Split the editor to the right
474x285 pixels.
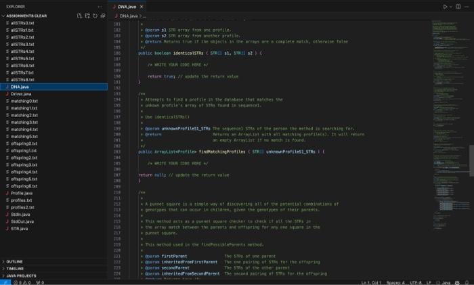pyautogui.click(x=458, y=7)
